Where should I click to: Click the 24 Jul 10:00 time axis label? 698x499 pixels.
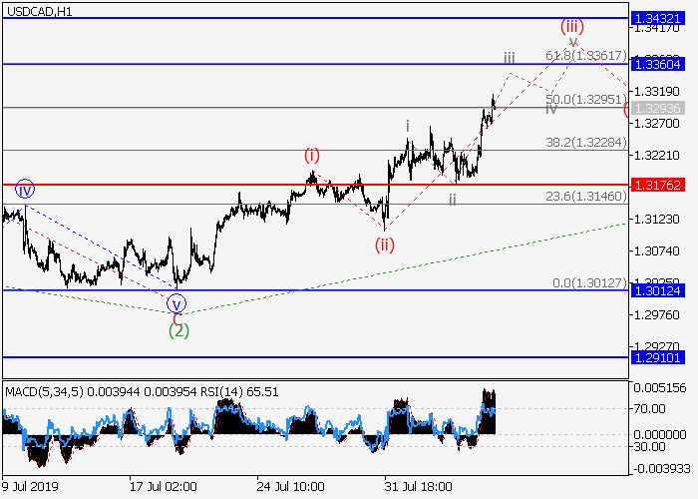(289, 486)
